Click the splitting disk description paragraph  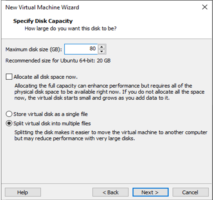tap(111, 136)
